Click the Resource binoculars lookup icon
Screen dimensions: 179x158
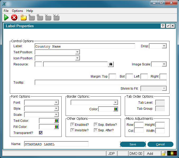coord(111,64)
